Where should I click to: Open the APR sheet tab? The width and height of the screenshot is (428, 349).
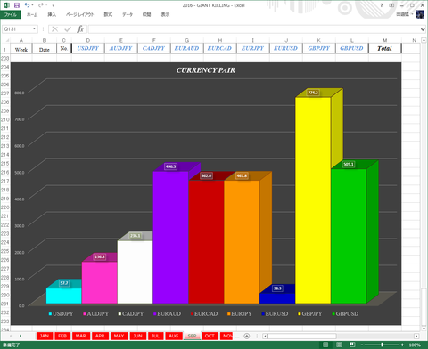click(100, 336)
